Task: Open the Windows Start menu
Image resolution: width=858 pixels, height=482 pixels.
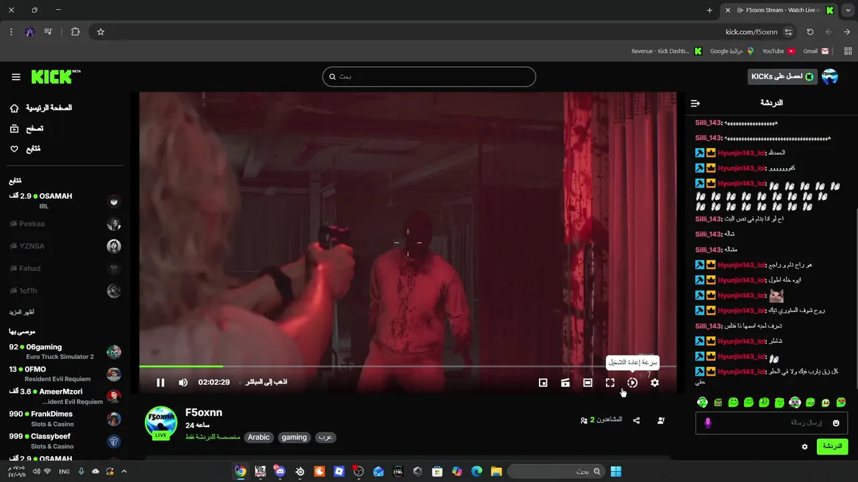Action: (x=615, y=471)
